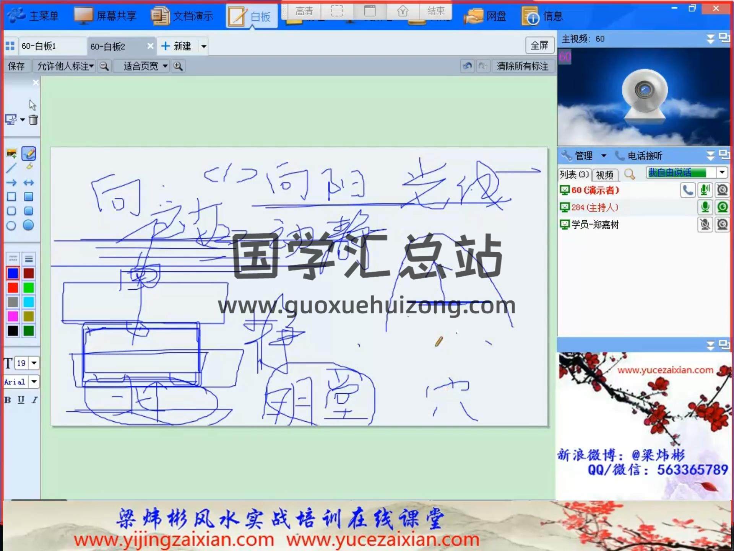The image size is (734, 551).
Task: Select the red color swatch
Action: (x=13, y=288)
